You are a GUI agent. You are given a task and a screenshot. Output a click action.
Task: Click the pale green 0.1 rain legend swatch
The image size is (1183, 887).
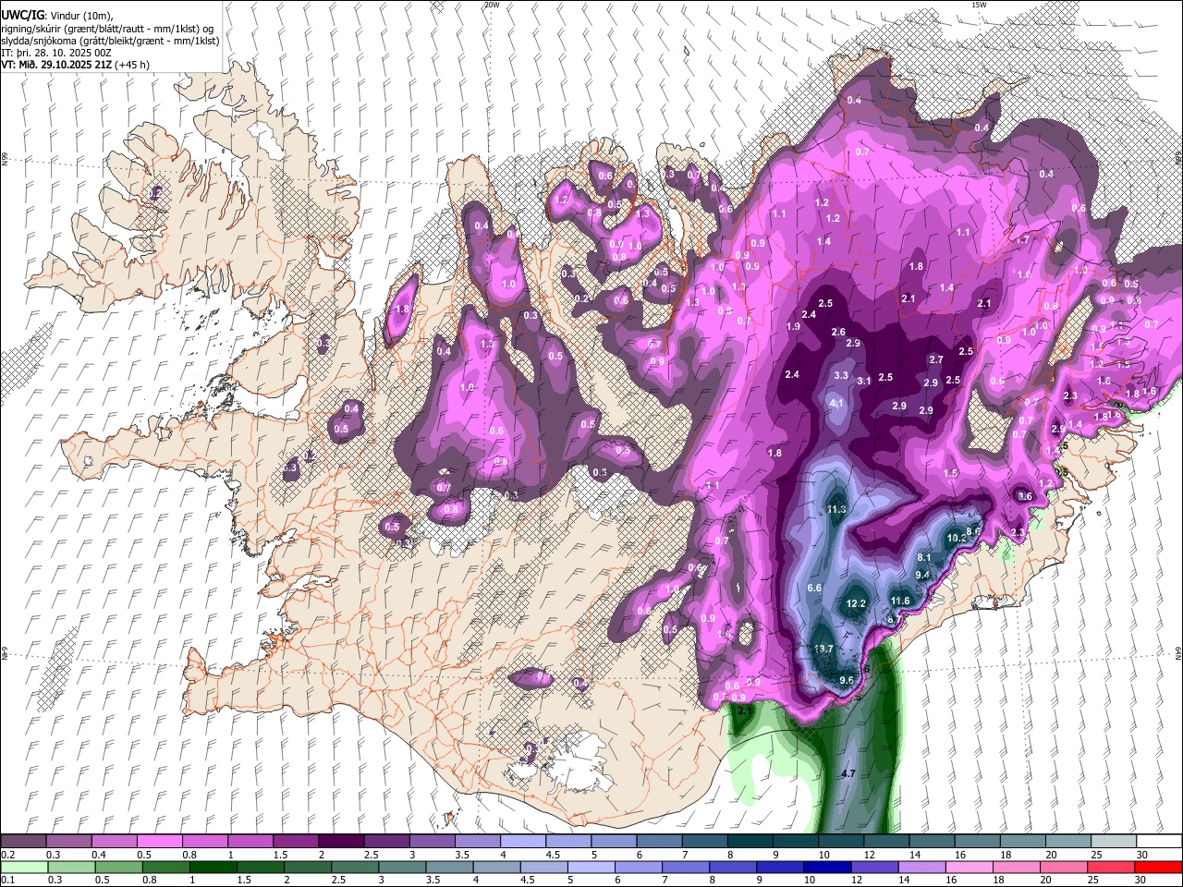tap(23, 867)
